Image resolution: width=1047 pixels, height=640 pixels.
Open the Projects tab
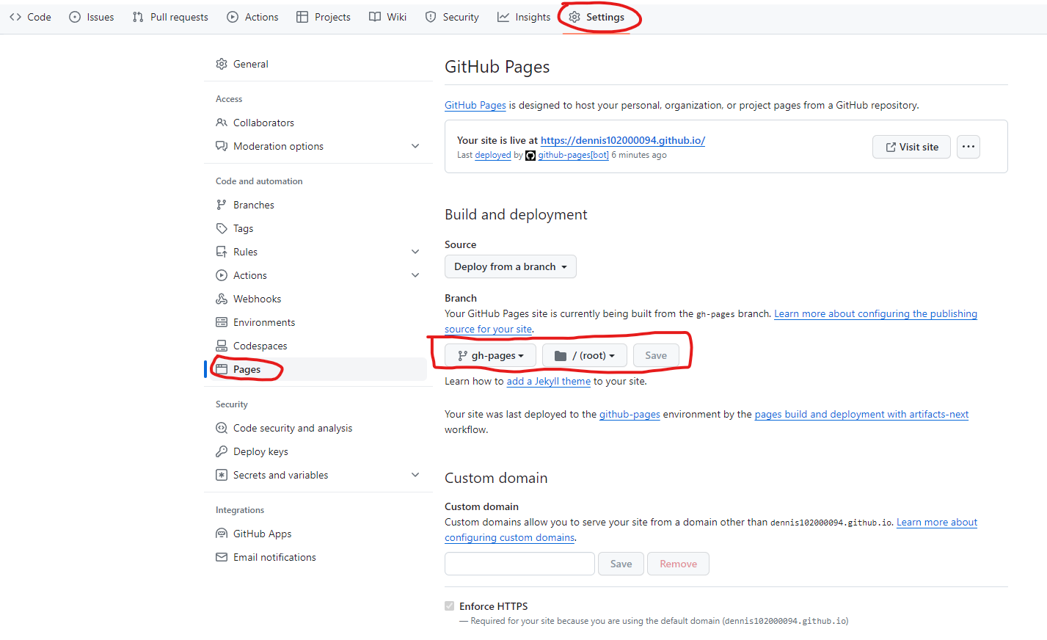click(x=324, y=17)
